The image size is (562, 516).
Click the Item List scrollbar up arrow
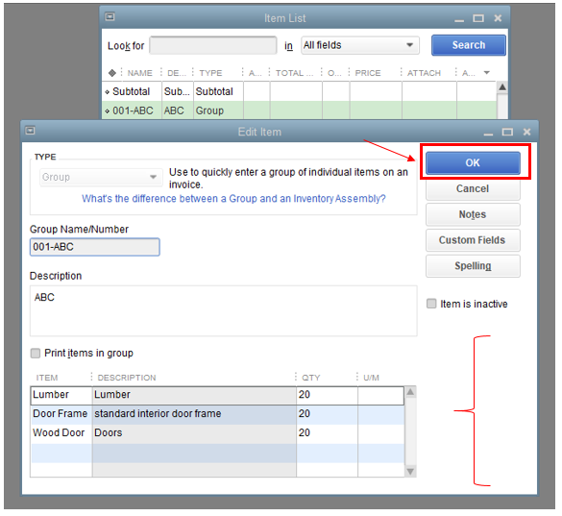tap(502, 87)
